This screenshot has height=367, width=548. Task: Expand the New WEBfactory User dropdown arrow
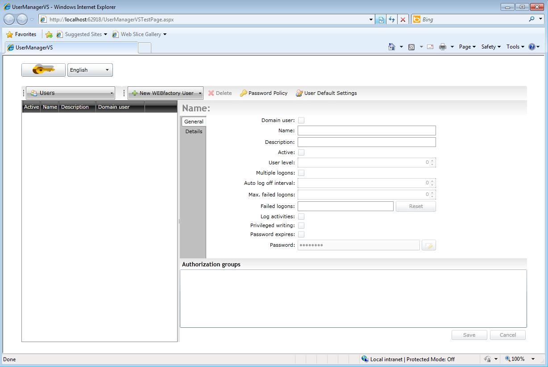click(200, 93)
